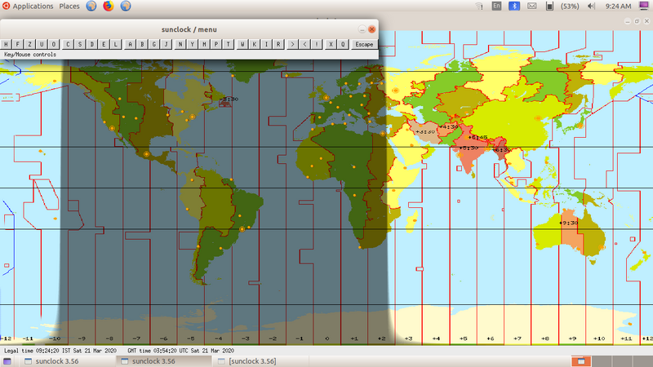
Task: Click the +5 timezone label at map bottom
Action: pos(463,338)
